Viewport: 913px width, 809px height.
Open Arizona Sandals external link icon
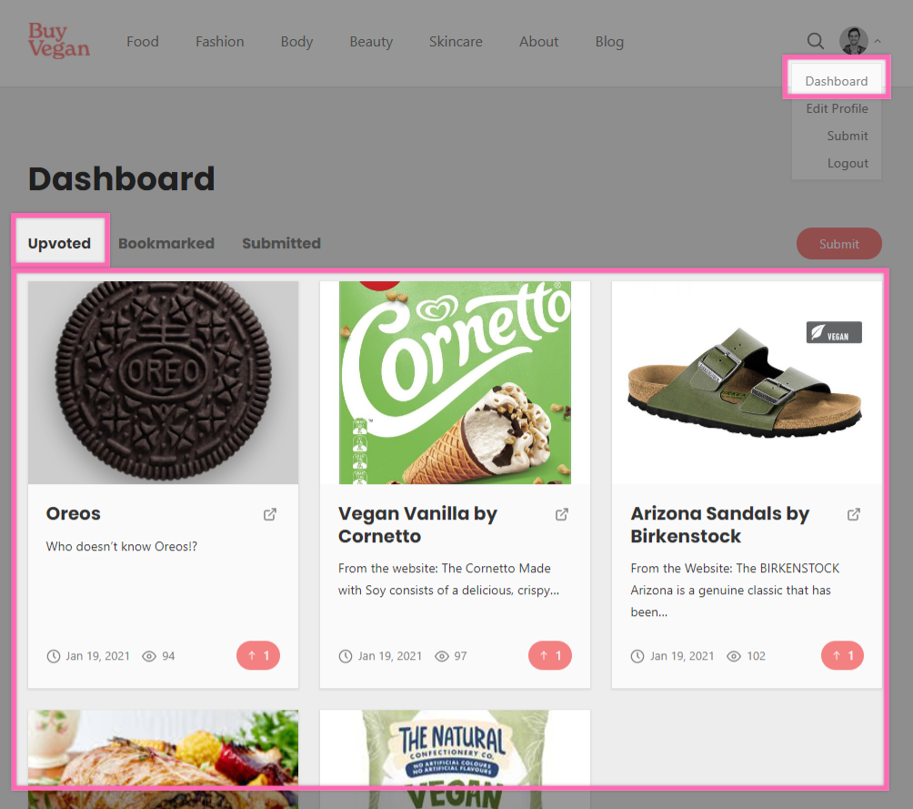click(x=854, y=514)
